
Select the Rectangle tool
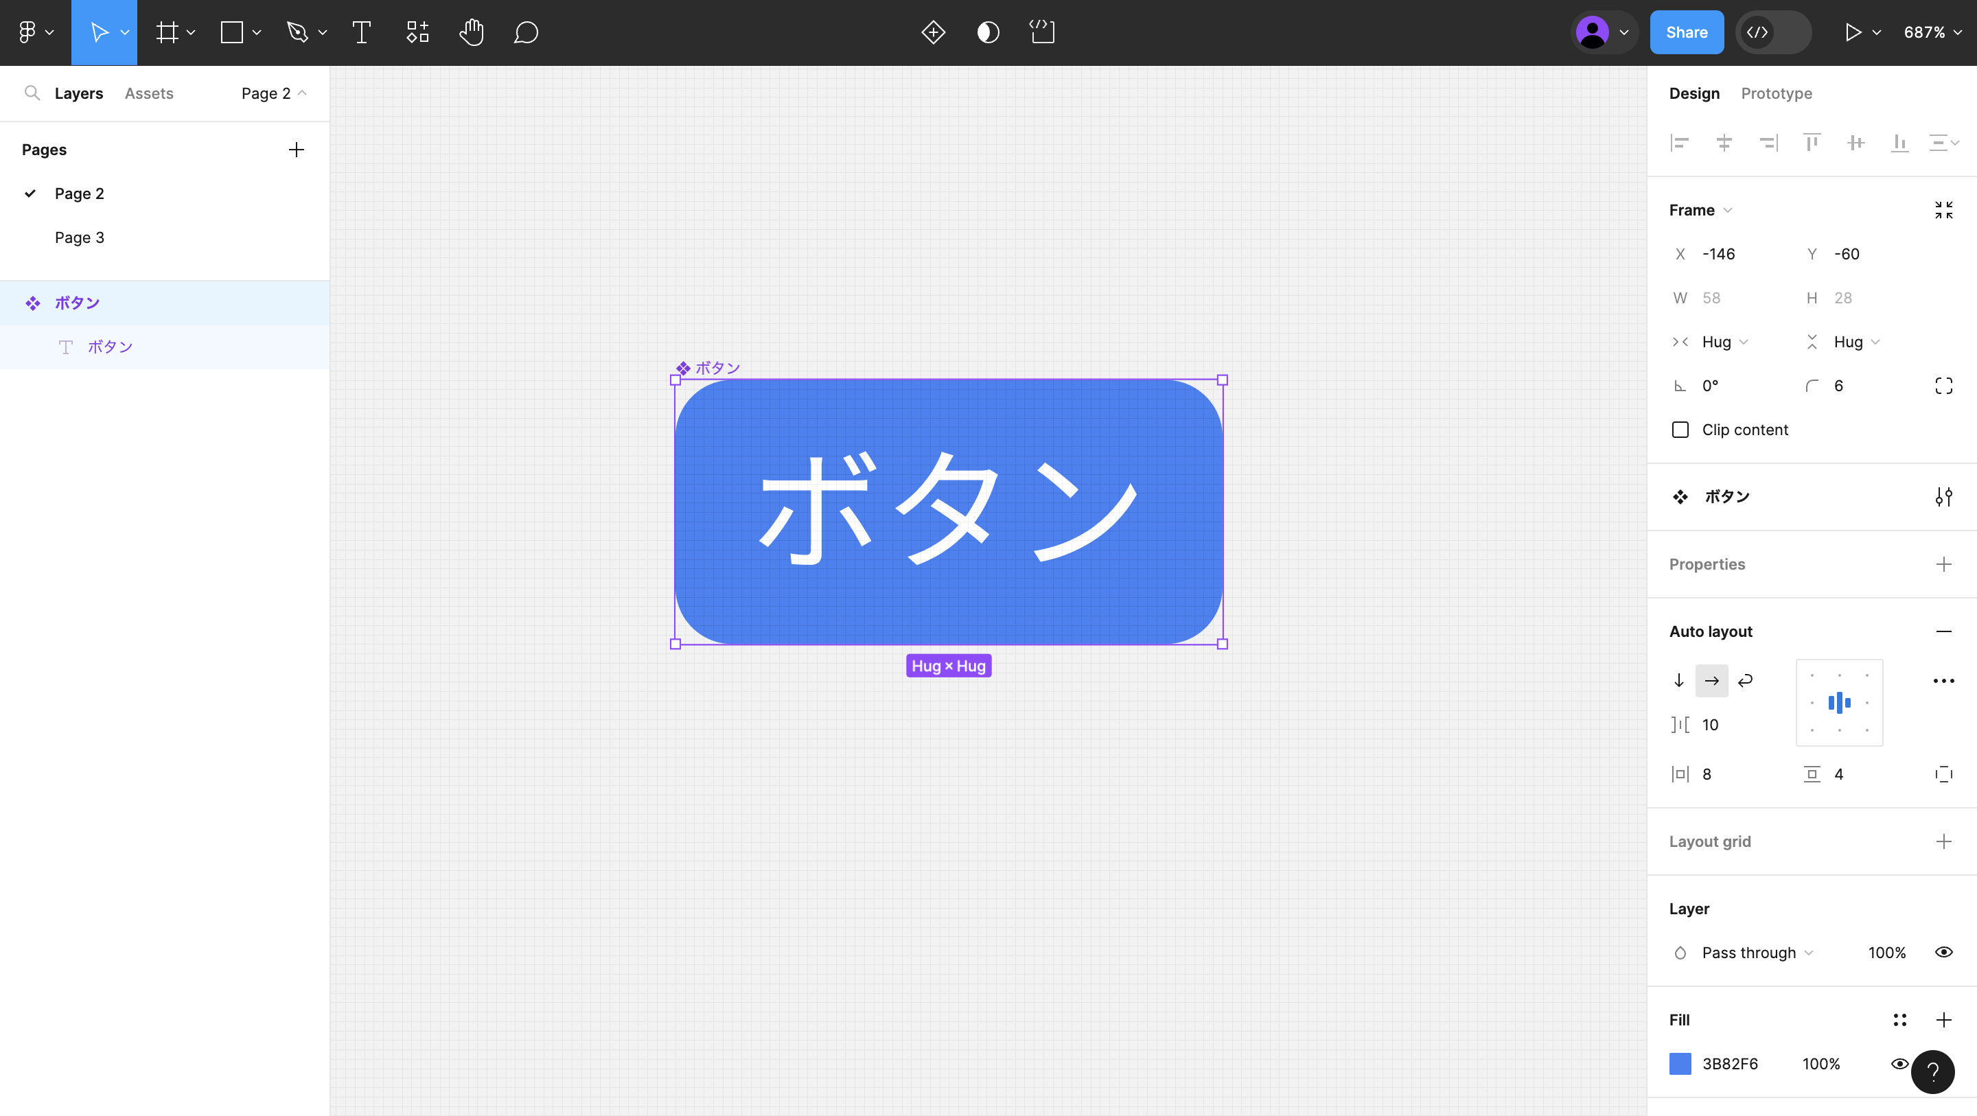click(x=233, y=32)
